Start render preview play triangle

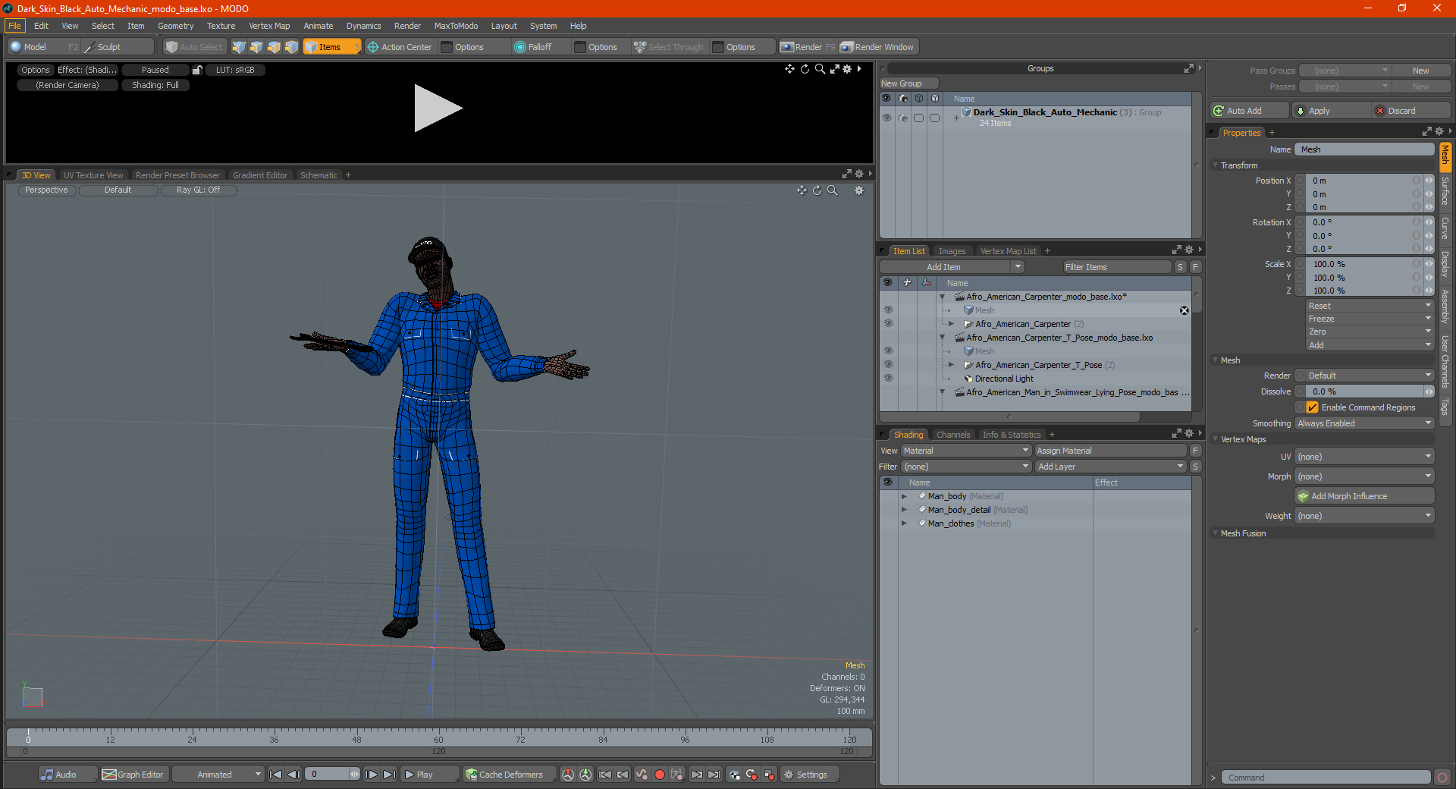tap(438, 108)
